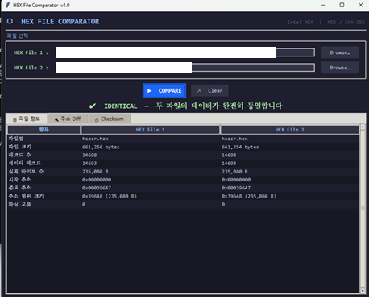This screenshot has width=369, height=308.
Task: Select the 파싱 오류 row label
Action: [x=19, y=204]
